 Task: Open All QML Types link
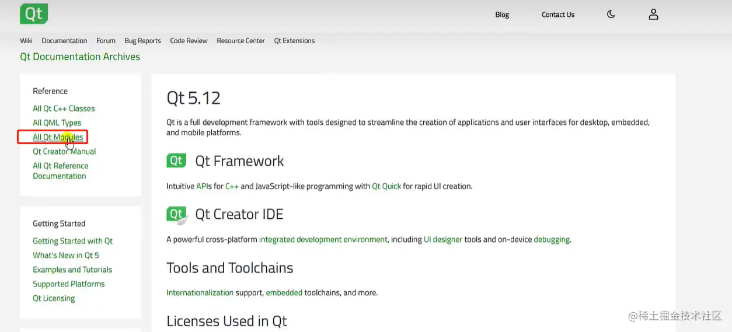pyautogui.click(x=57, y=123)
